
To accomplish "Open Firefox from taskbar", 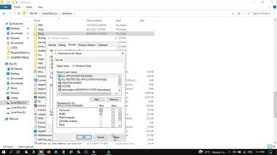I will pos(48,152).
